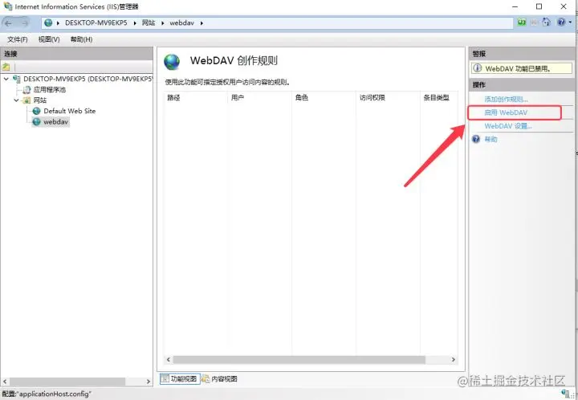This screenshot has width=578, height=400.
Task: Click 启用 WebDAV action link
Action: coord(506,112)
